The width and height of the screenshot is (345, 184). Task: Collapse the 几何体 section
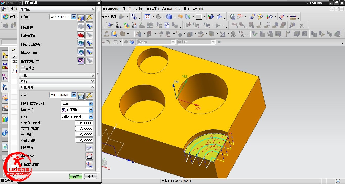coord(93,9)
